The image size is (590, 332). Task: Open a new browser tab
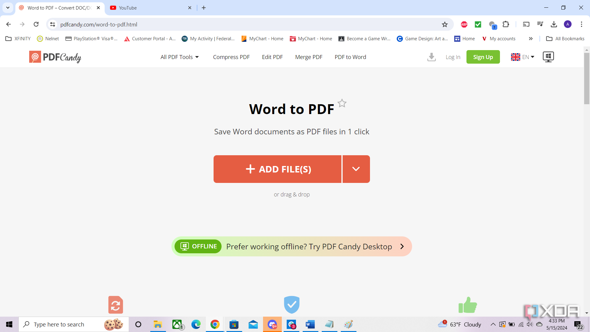204,8
